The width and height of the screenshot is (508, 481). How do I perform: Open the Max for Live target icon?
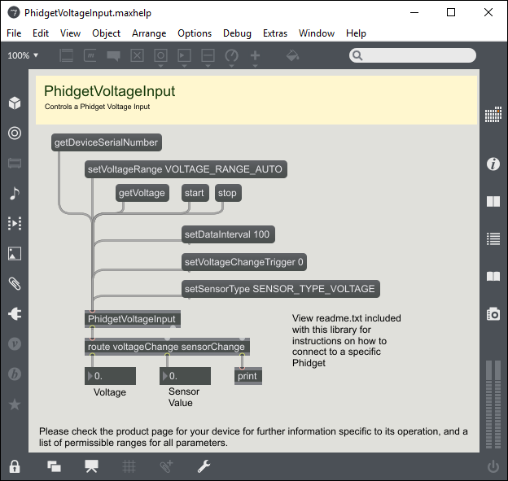pyautogui.click(x=15, y=133)
